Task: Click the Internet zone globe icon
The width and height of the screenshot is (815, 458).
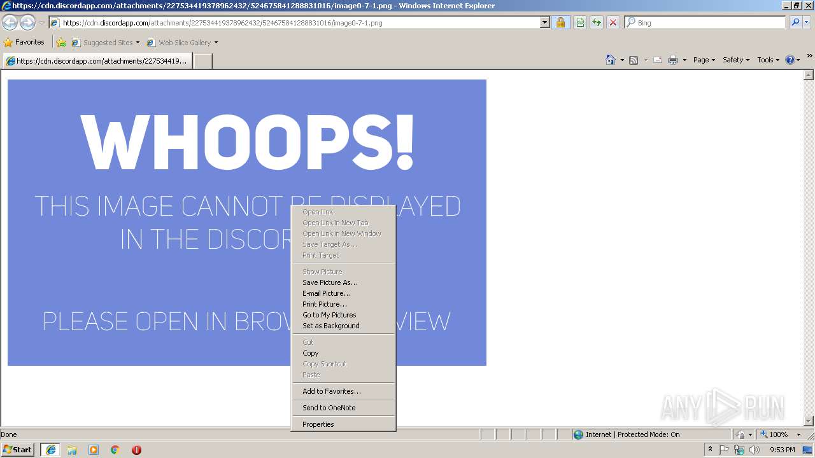Action: click(x=578, y=434)
